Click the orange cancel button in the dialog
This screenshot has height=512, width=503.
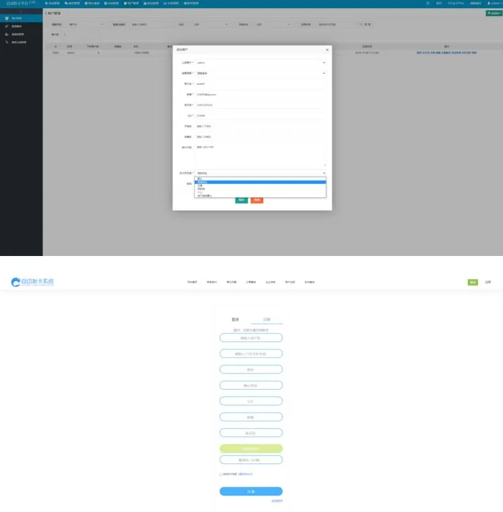257,200
